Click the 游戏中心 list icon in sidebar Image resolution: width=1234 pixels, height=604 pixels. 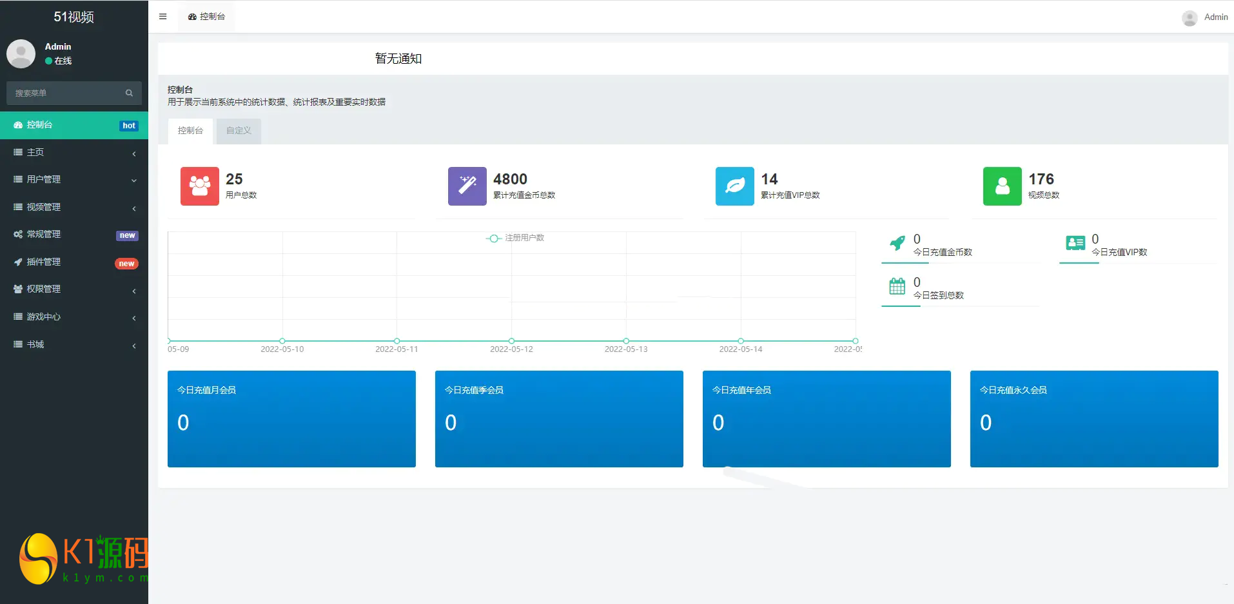point(18,317)
